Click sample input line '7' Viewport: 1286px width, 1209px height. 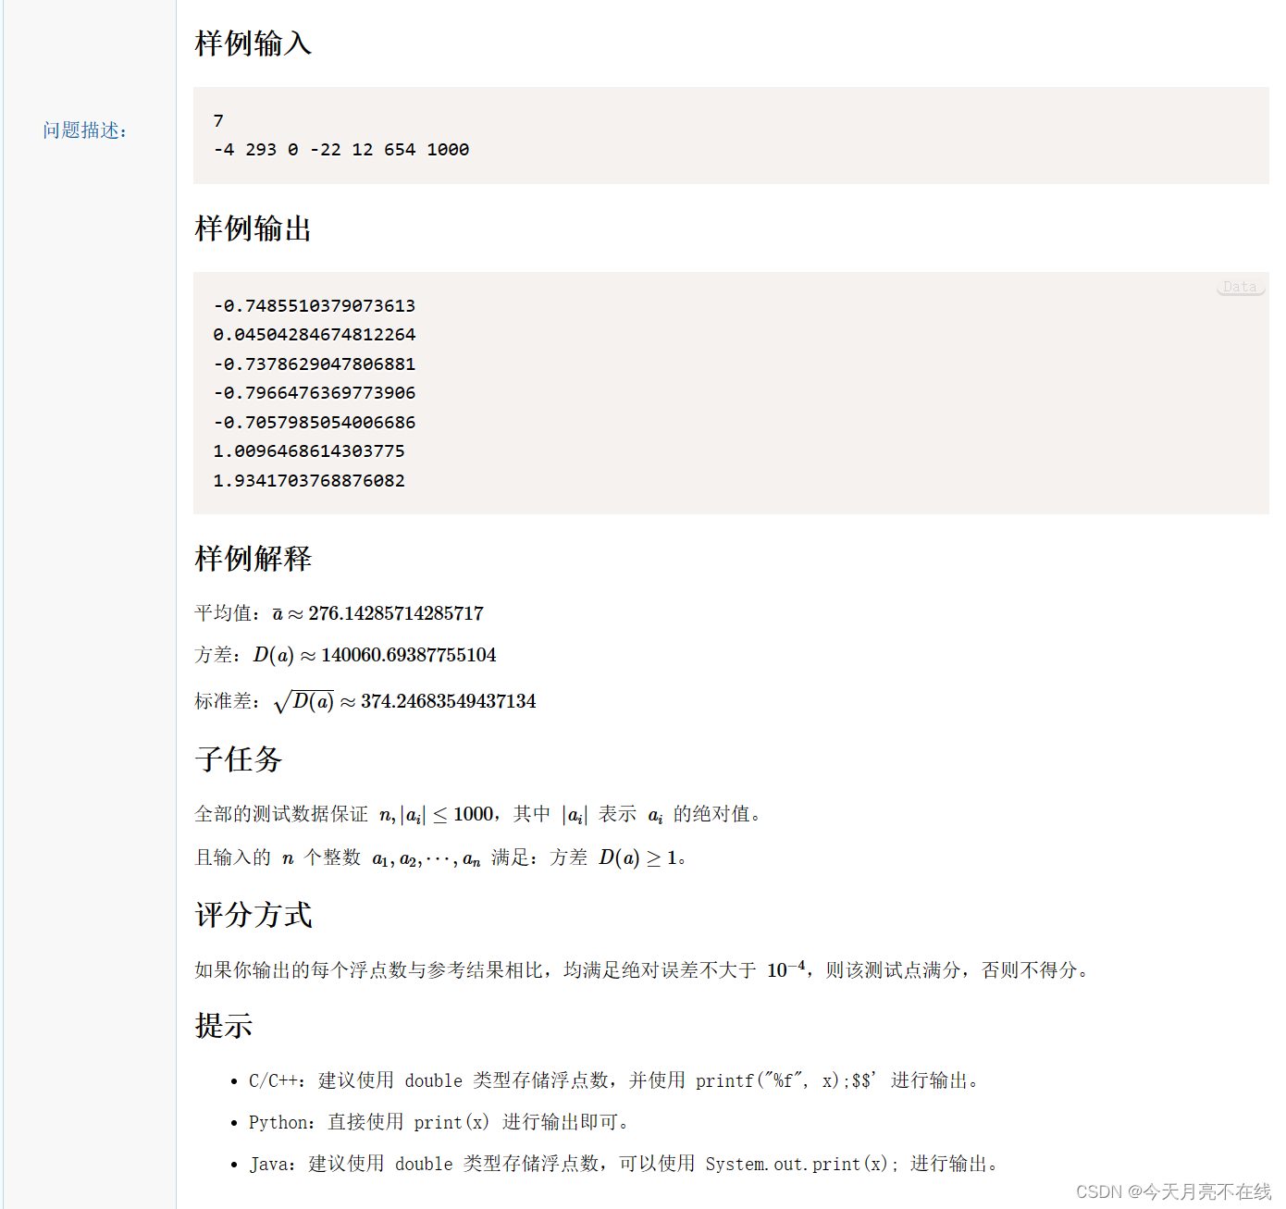point(218,121)
